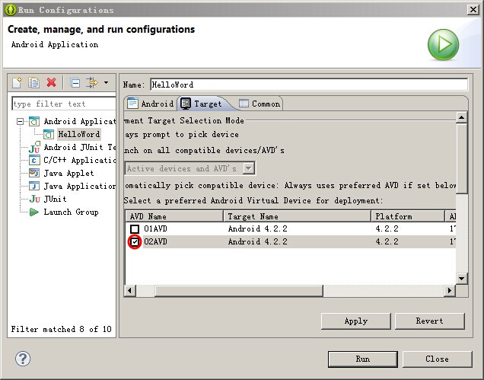Click the Name input field
This screenshot has width=484, height=380.
pos(308,85)
